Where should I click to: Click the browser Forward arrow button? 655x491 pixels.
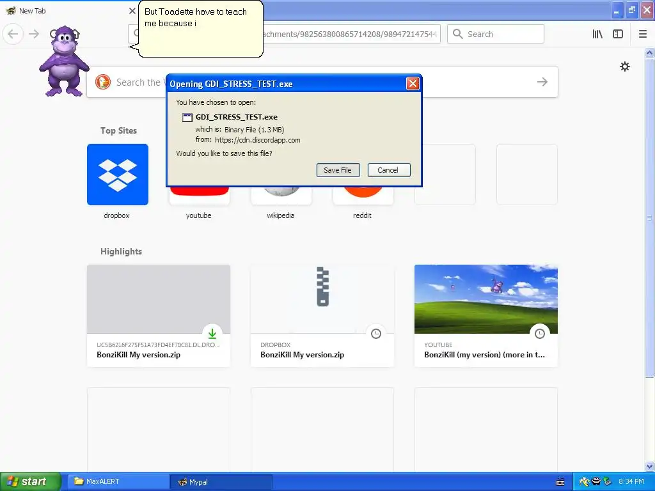click(34, 34)
